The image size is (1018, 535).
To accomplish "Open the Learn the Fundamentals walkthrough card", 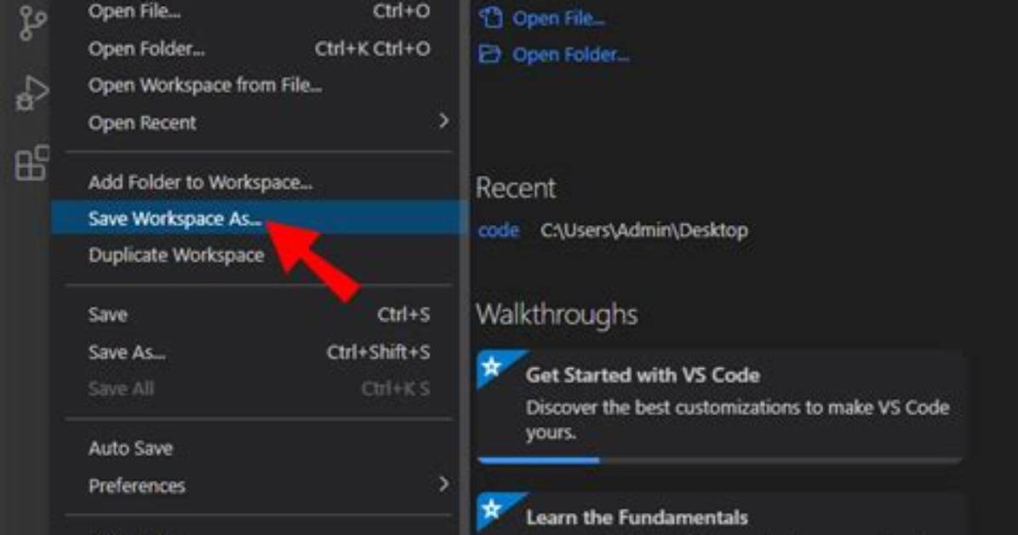I will [719, 514].
